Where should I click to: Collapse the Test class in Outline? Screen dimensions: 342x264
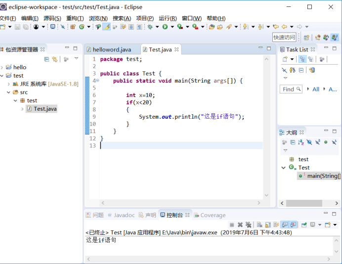tap(283, 168)
